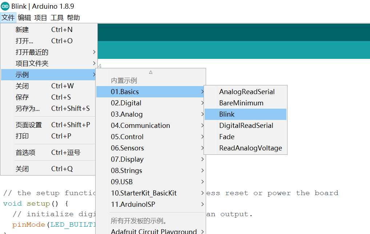Choose 新建 Ctrl+N from the file menu
The width and height of the screenshot is (370, 234).
(49, 29)
